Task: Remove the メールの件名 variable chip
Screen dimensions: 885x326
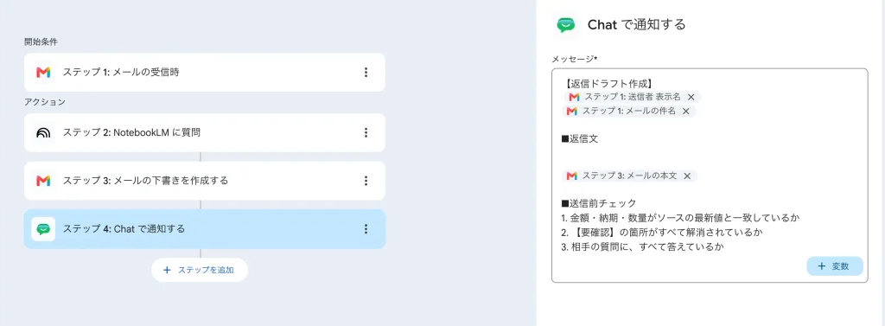Action: point(685,112)
